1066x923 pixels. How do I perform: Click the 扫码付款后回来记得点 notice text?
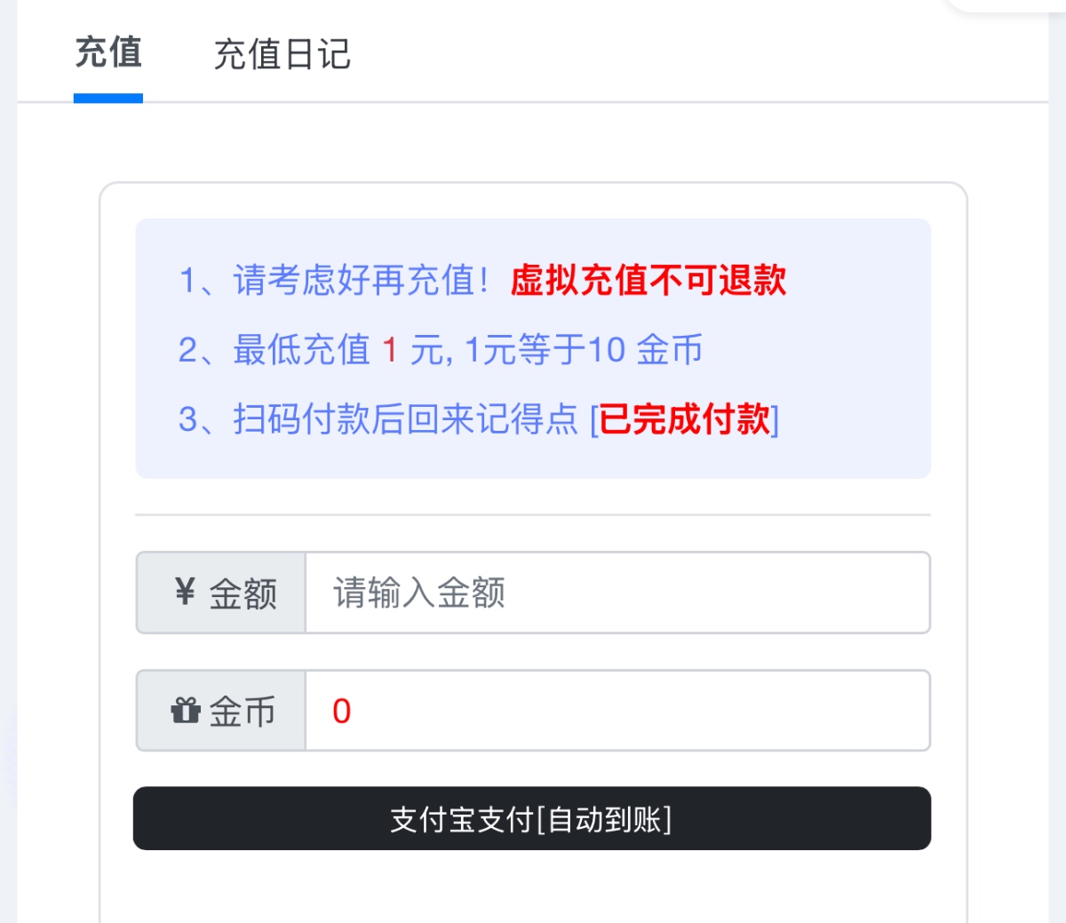coord(405,419)
